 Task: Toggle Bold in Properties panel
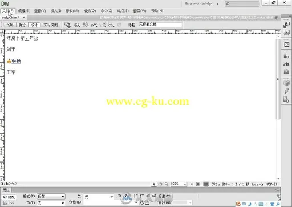point(119,196)
